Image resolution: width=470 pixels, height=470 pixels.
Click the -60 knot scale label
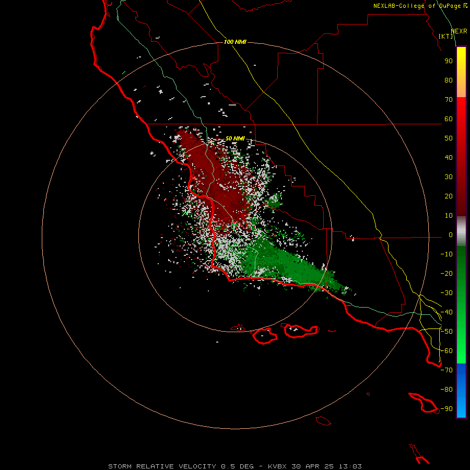(446, 351)
